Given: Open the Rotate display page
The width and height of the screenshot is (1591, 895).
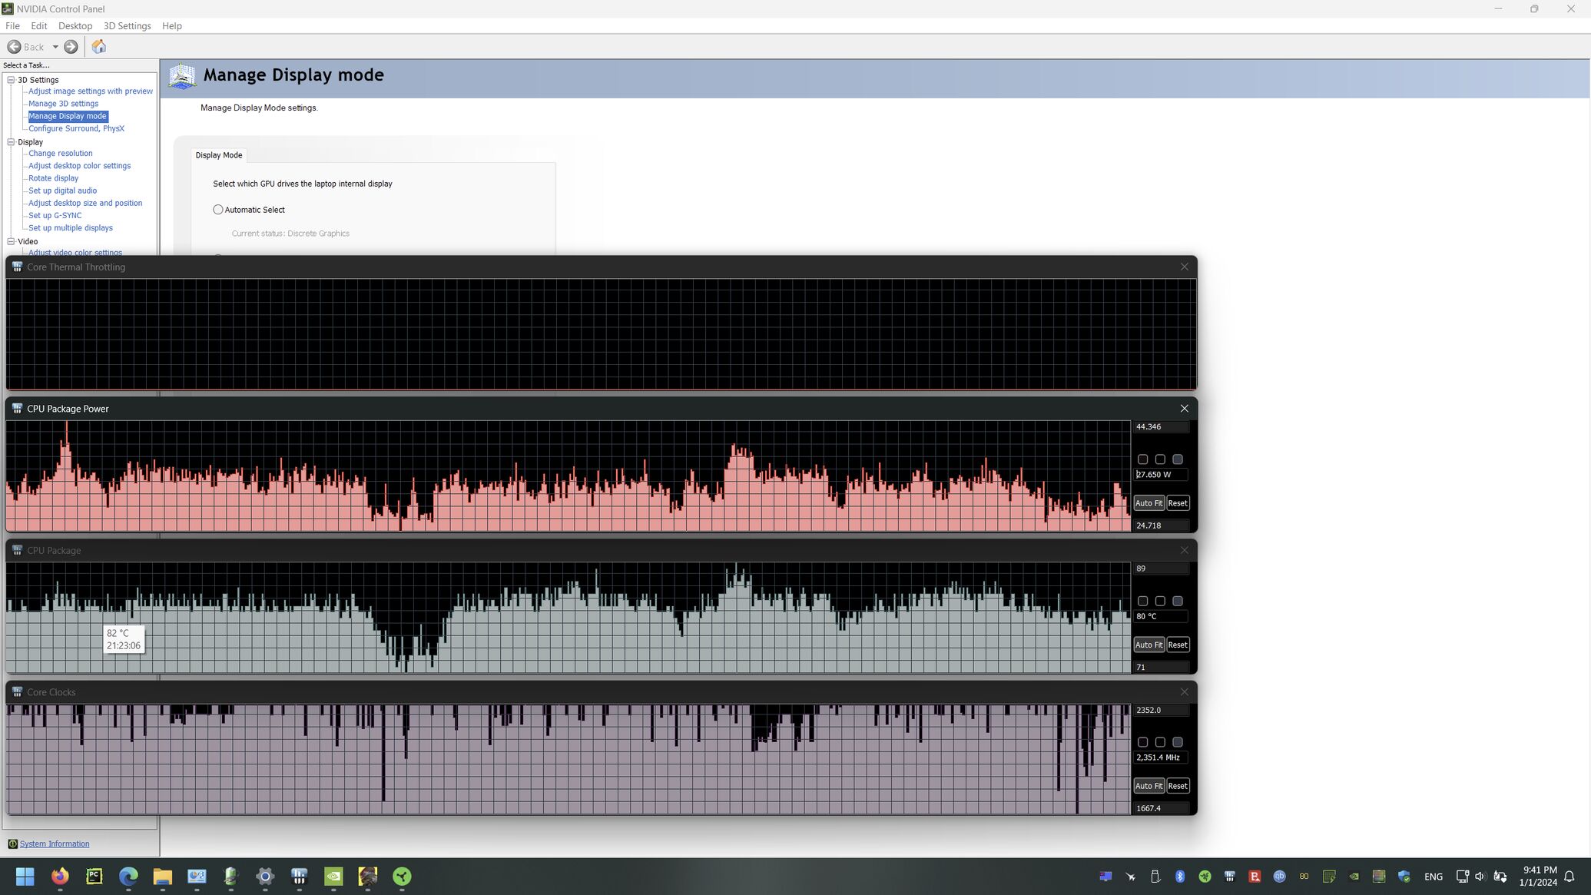Looking at the screenshot, I should [x=53, y=178].
